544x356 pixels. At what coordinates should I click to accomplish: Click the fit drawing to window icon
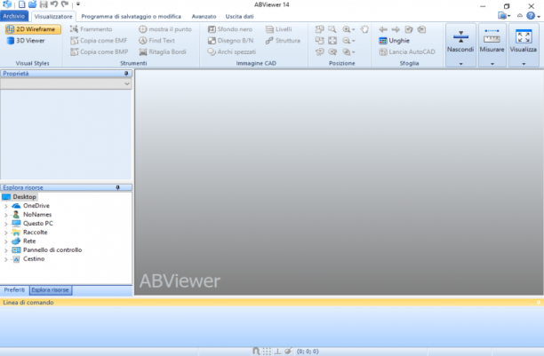pos(332,41)
